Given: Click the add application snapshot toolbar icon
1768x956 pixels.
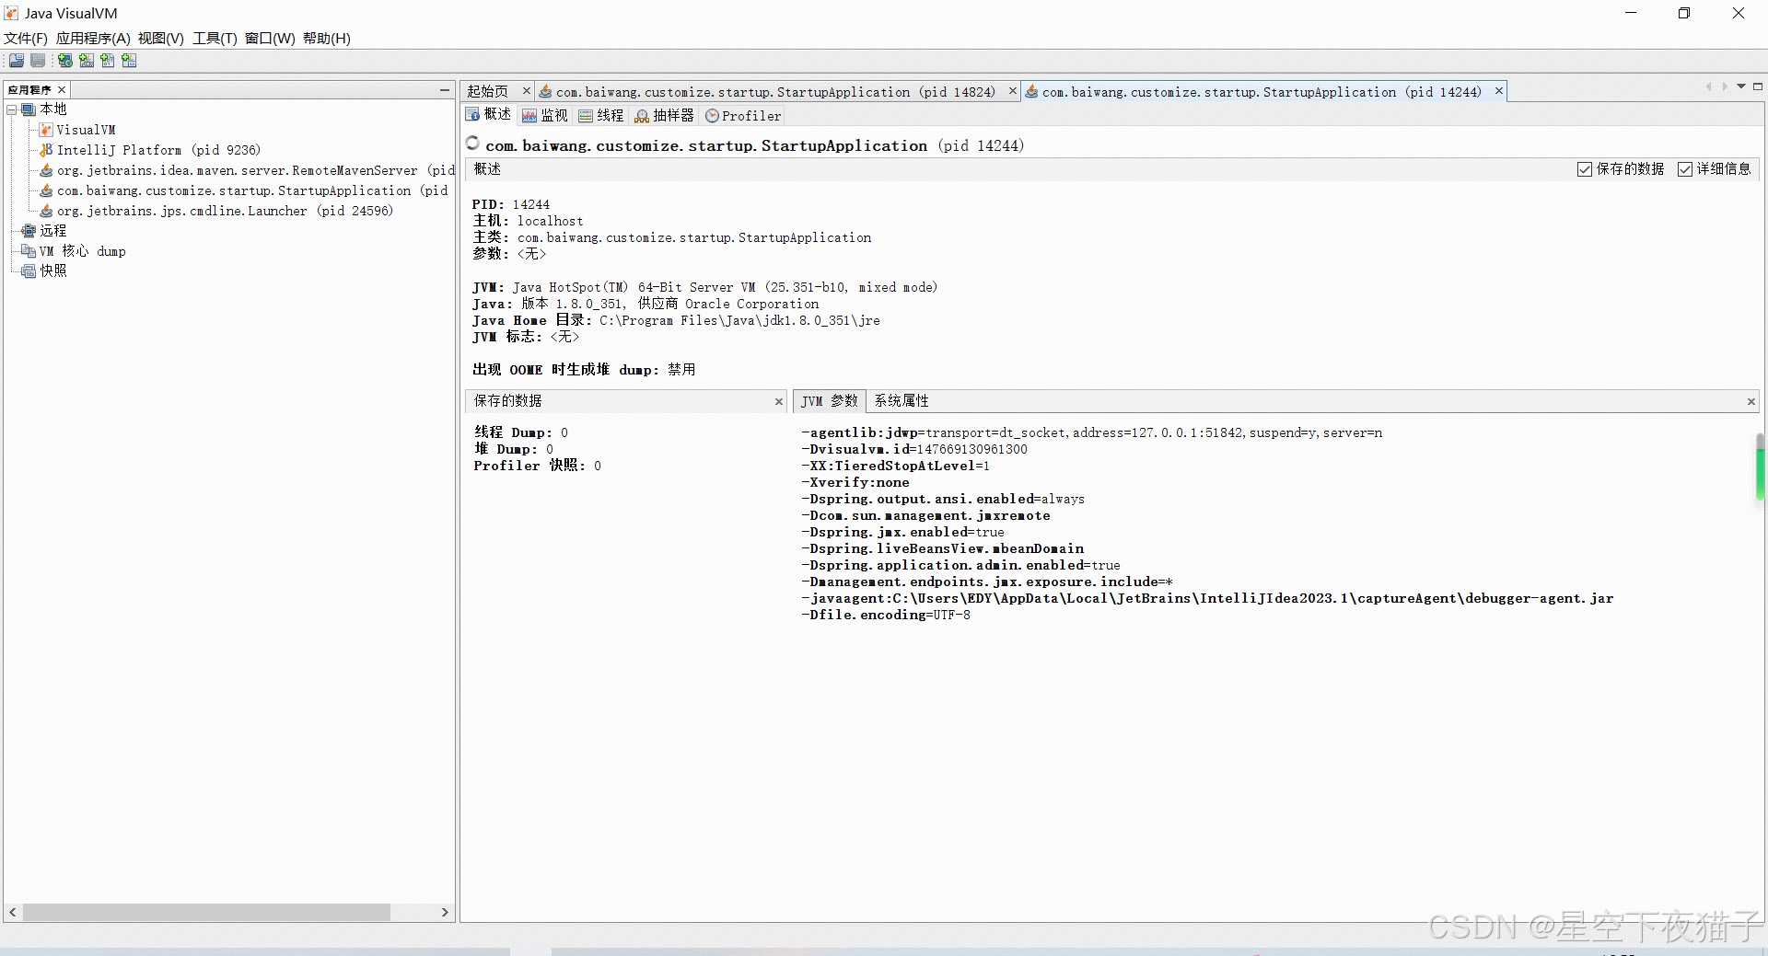Looking at the screenshot, I should (x=129, y=61).
